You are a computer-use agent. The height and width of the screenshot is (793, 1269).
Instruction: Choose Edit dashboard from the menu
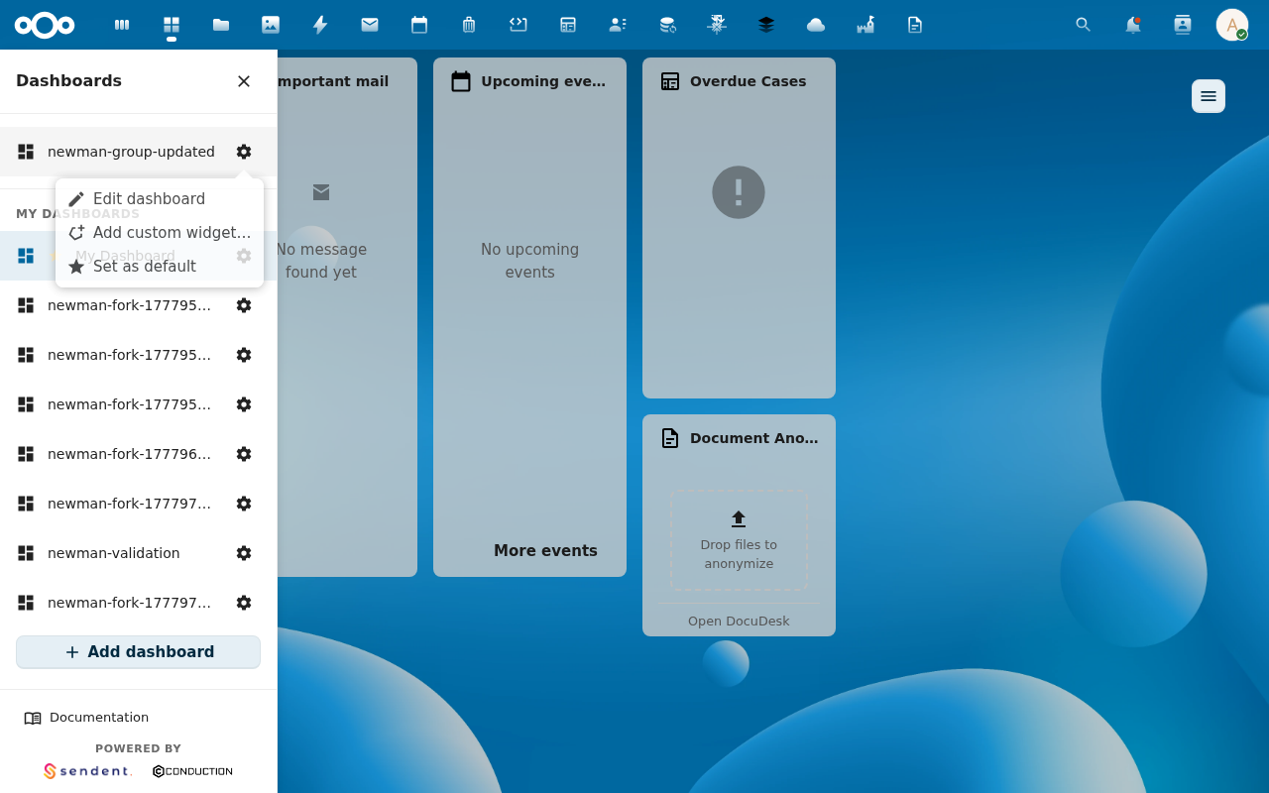point(160,199)
